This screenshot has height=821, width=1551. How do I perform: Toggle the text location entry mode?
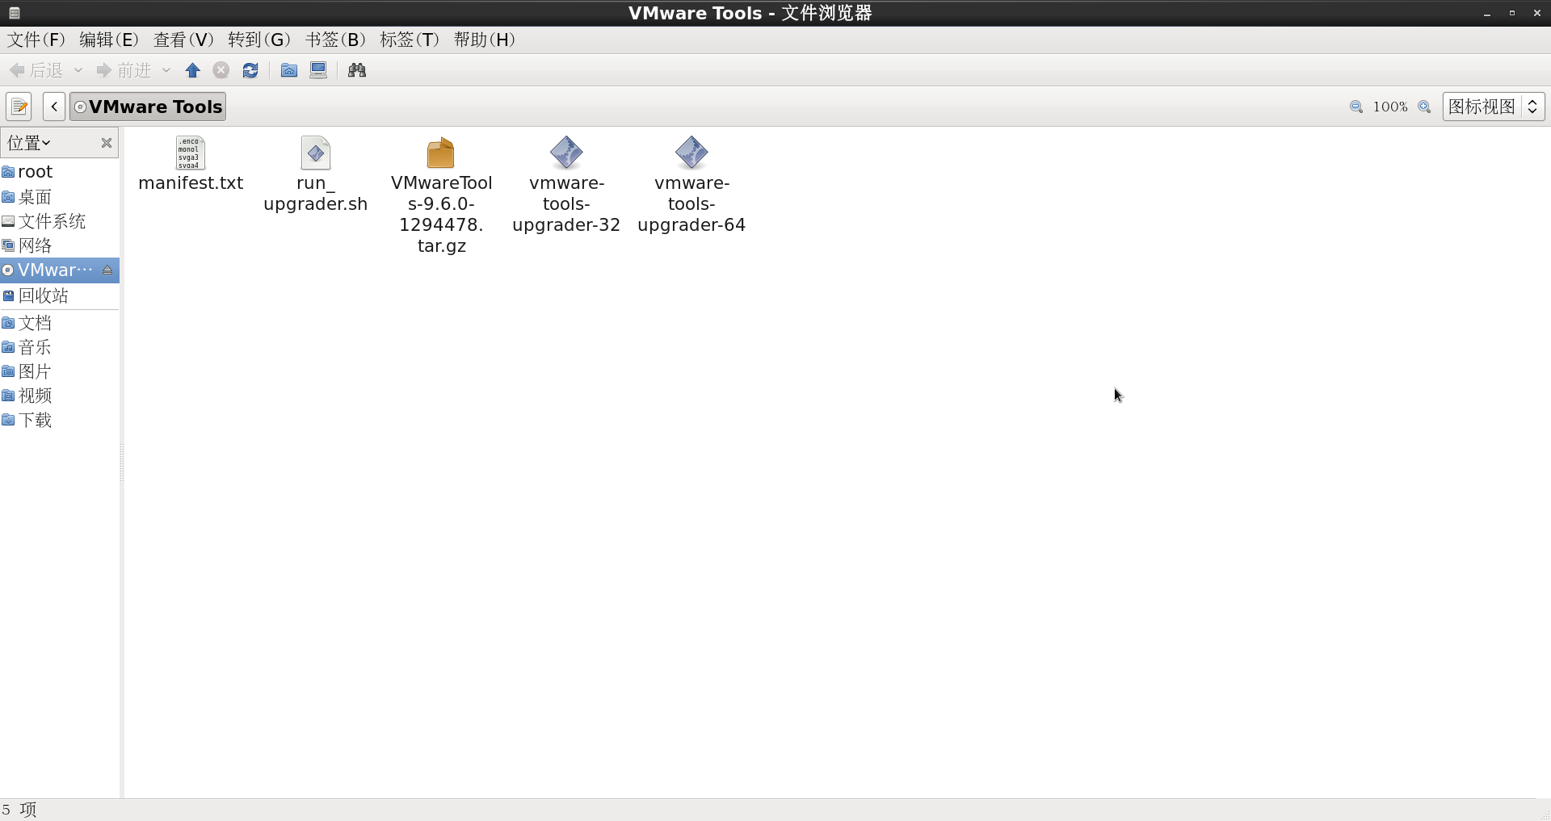[x=19, y=107]
